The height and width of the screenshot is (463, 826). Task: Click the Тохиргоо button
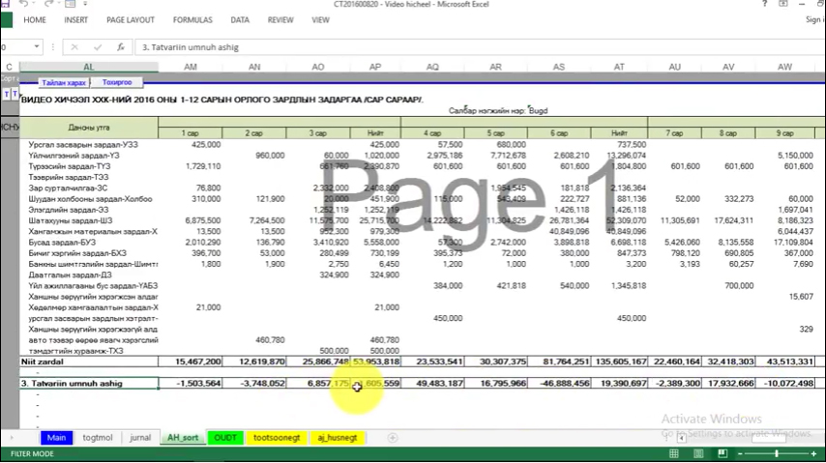click(x=116, y=83)
